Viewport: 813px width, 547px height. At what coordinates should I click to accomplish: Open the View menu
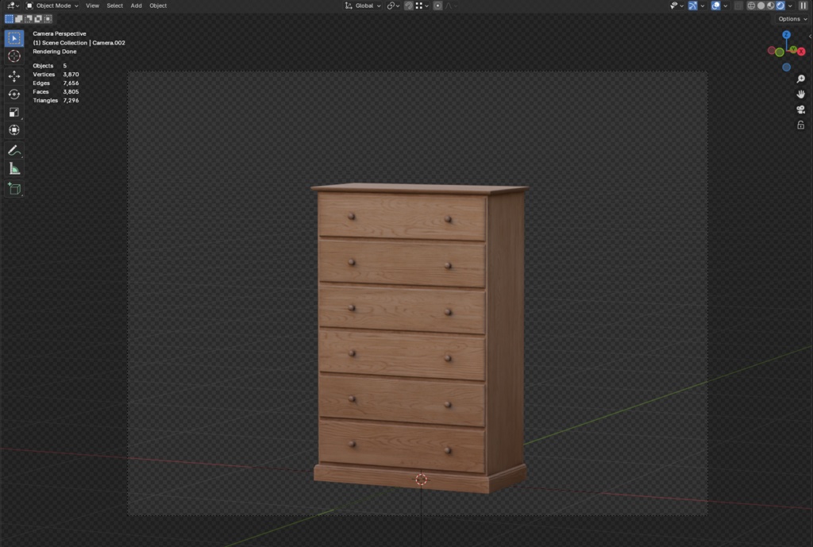pyautogui.click(x=92, y=6)
